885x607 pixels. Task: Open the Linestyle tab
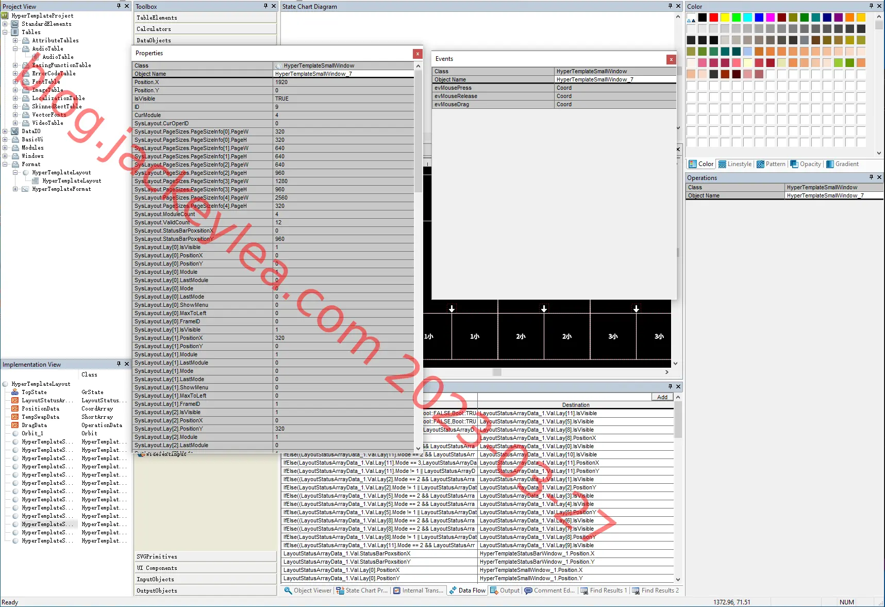(735, 164)
